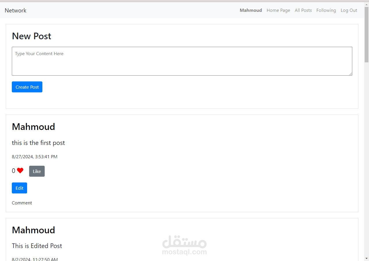Viewport: 369px width, 261px height.
Task: Click the page scrollbar thumb
Action: (x=366, y=35)
